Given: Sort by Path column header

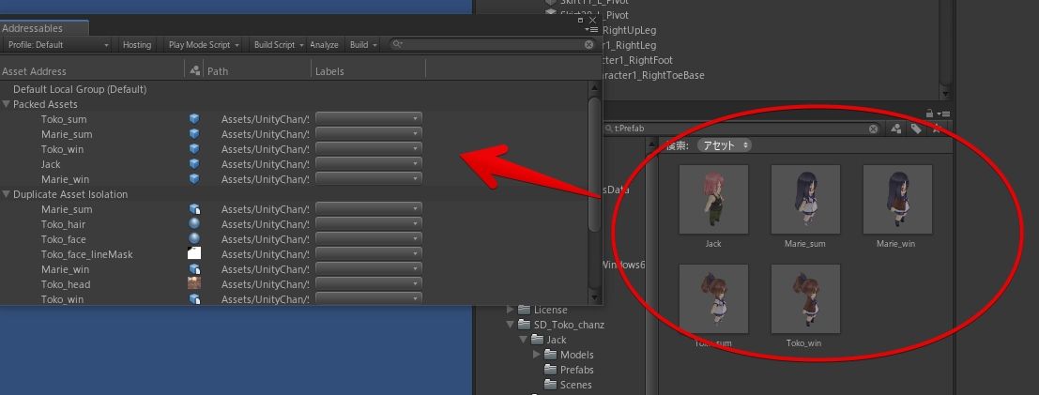Looking at the screenshot, I should [x=258, y=70].
